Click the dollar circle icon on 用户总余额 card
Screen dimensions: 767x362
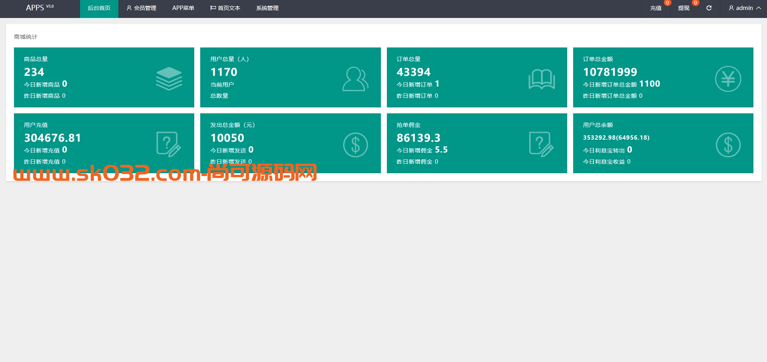pyautogui.click(x=728, y=144)
